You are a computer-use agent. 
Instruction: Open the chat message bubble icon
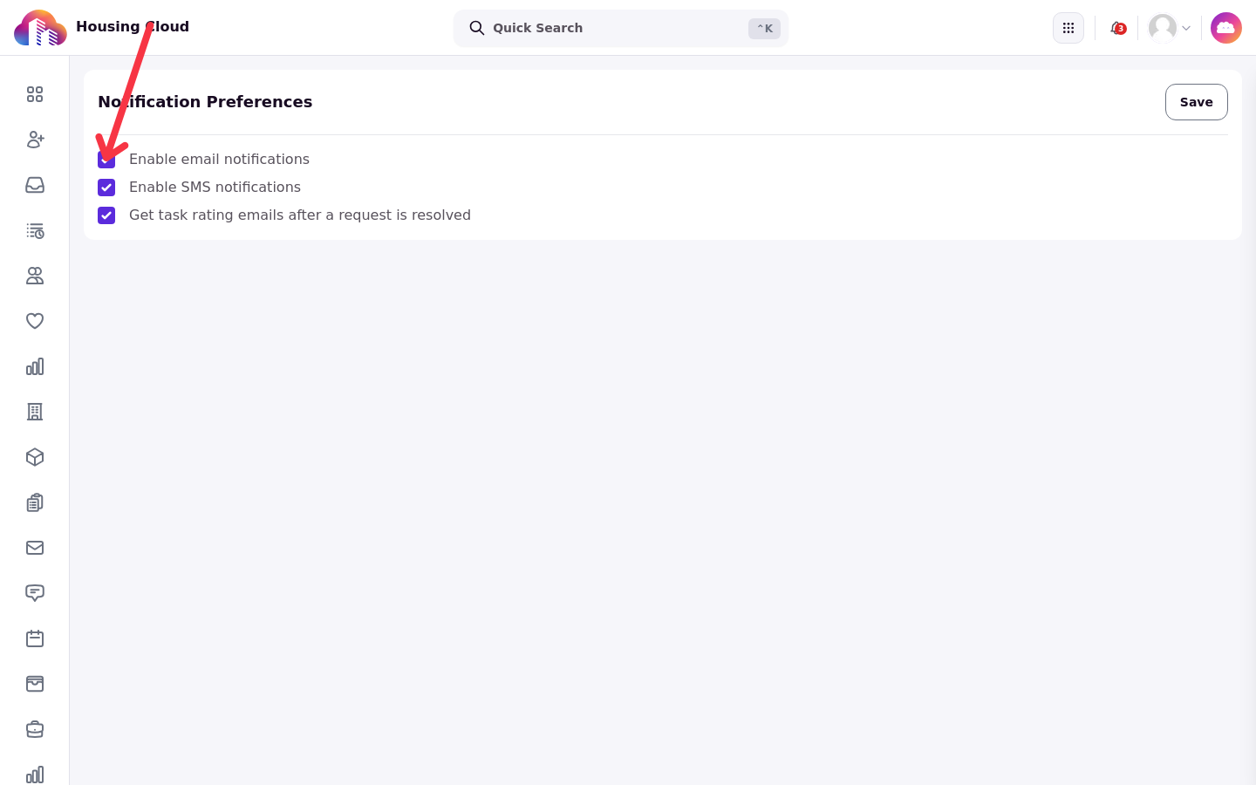(35, 593)
